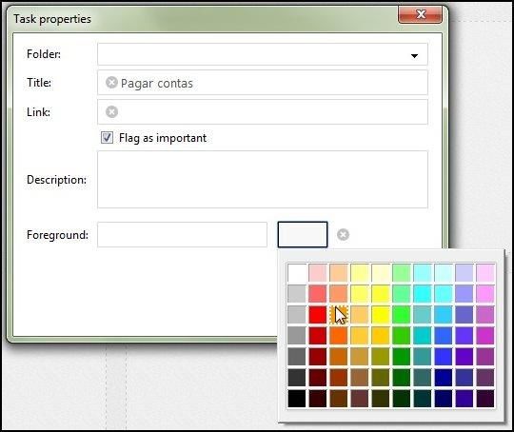Screen dimensions: 514x432
Task: Click the Foreground color picker box
Action: 303,235
